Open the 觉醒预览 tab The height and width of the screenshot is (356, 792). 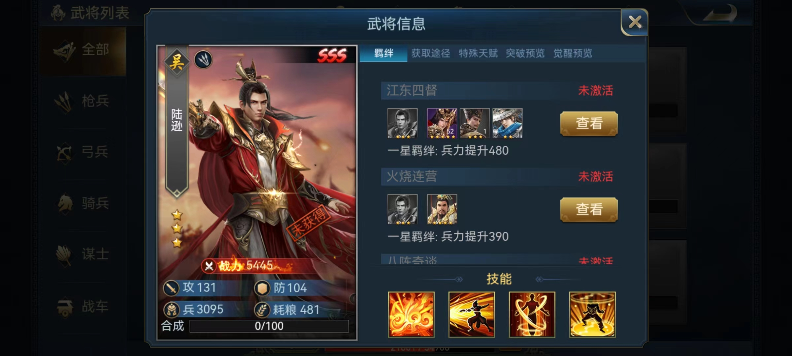pos(573,53)
